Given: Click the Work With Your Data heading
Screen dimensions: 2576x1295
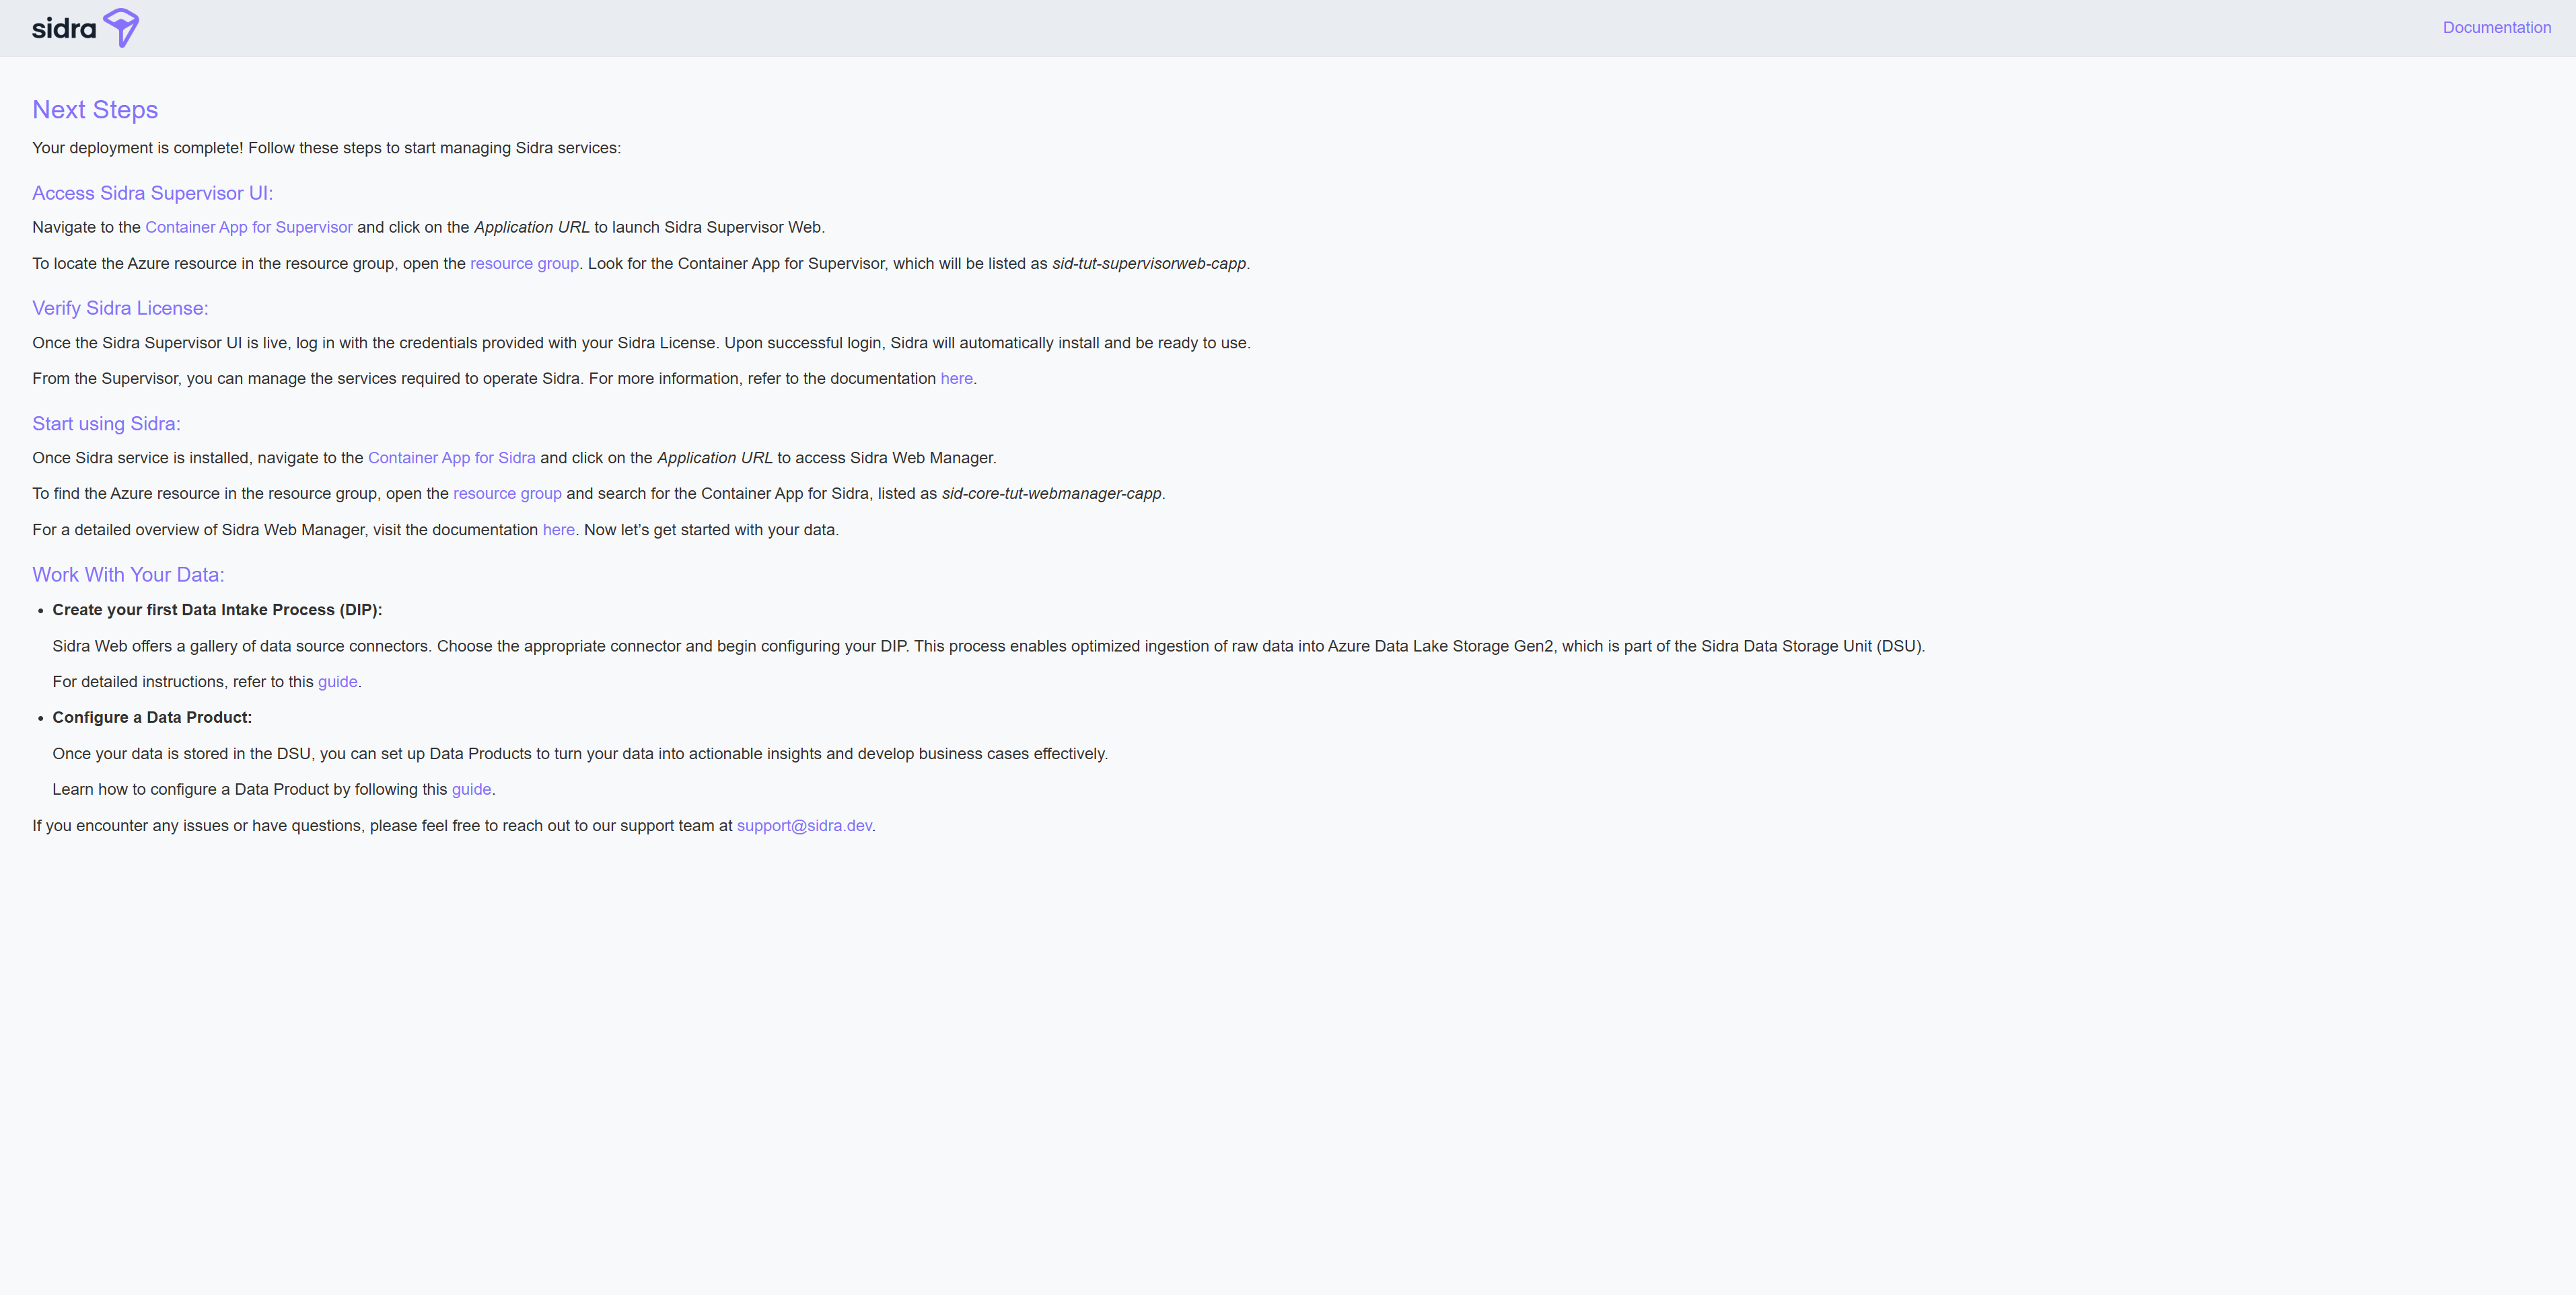Looking at the screenshot, I should click(128, 575).
